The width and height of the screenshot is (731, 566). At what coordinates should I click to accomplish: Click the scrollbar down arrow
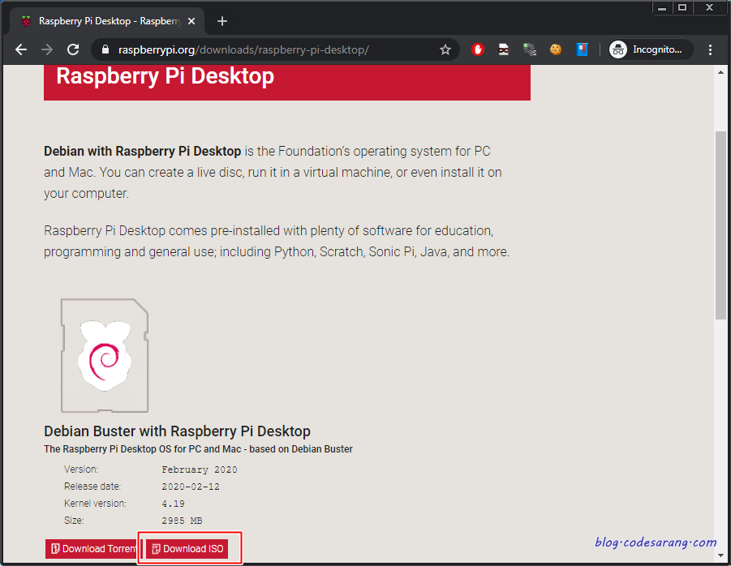point(720,555)
